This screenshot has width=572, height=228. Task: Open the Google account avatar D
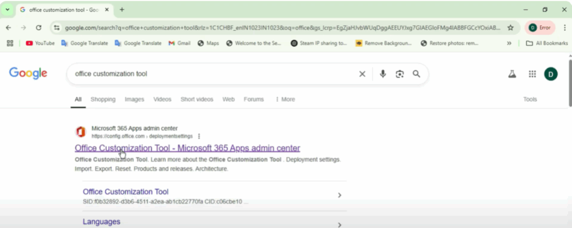(551, 74)
